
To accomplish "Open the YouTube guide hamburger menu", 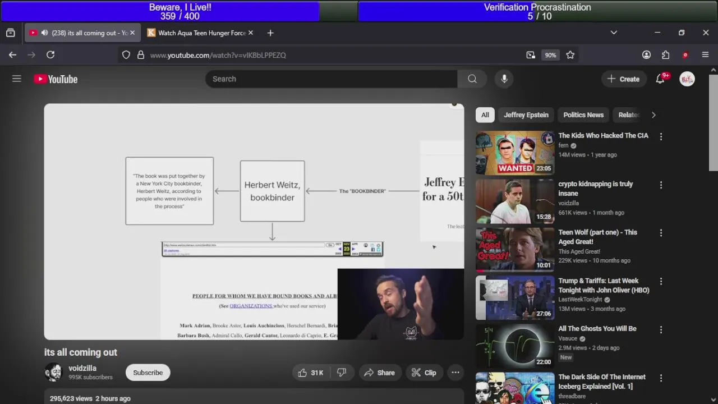I will 17,79.
